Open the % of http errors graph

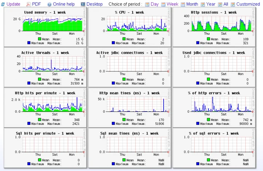(x=214, y=108)
